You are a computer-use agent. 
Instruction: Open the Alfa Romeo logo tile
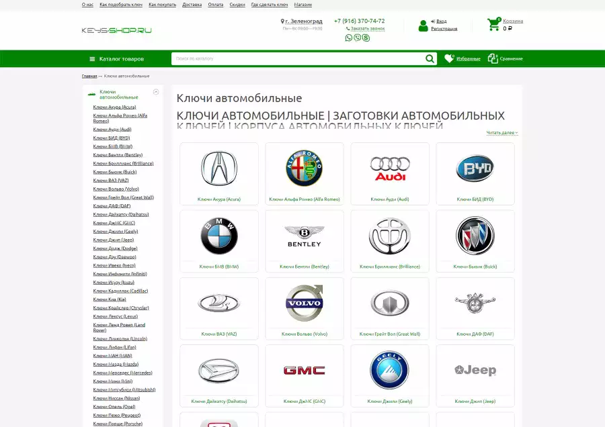[305, 174]
